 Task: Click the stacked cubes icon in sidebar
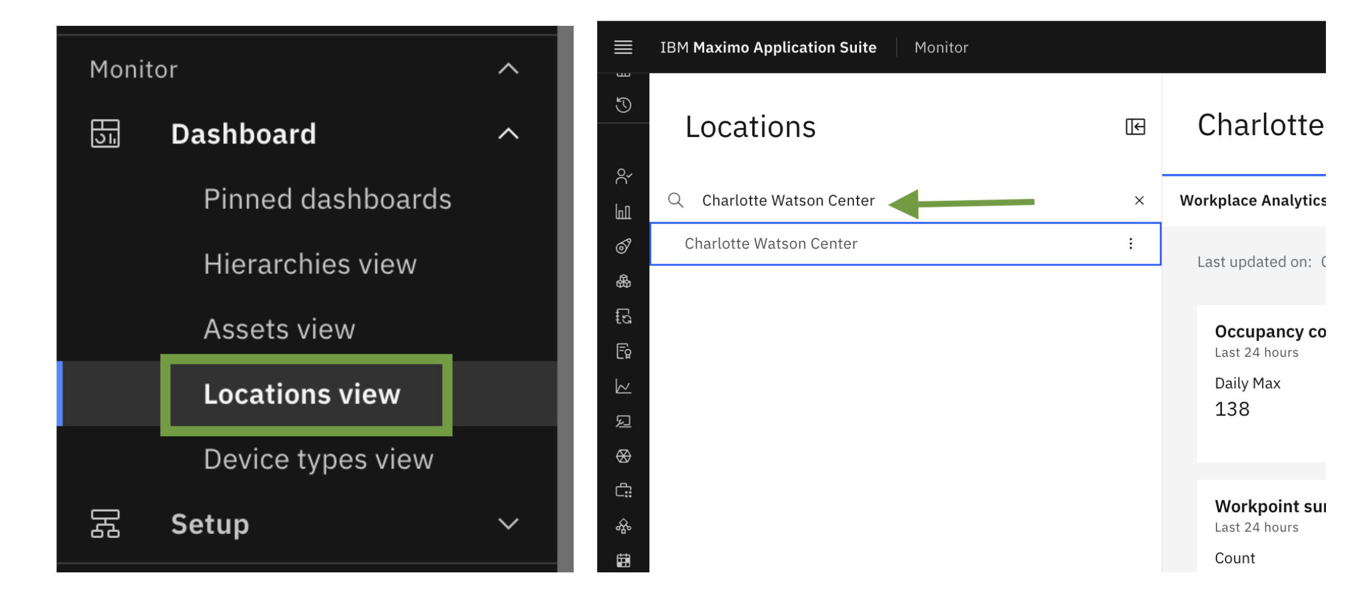624,281
